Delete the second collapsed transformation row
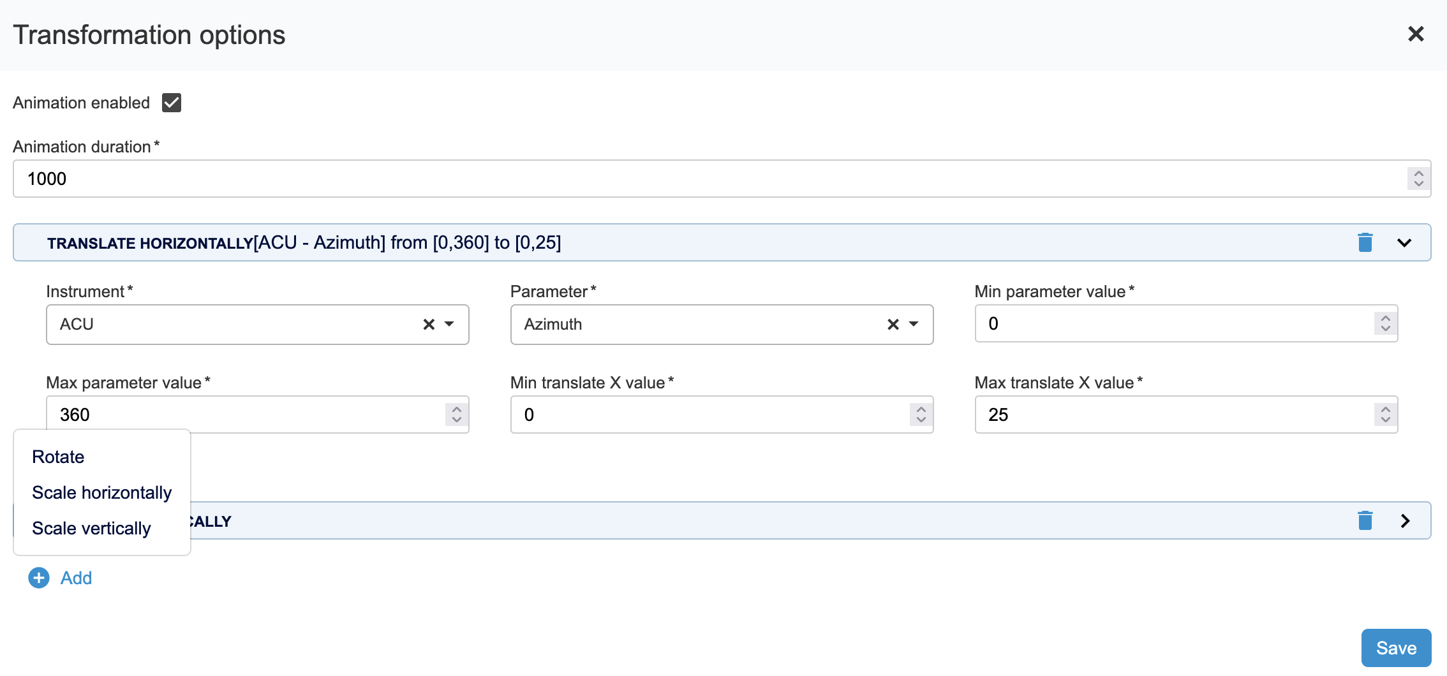Image resolution: width=1447 pixels, height=676 pixels. tap(1365, 520)
